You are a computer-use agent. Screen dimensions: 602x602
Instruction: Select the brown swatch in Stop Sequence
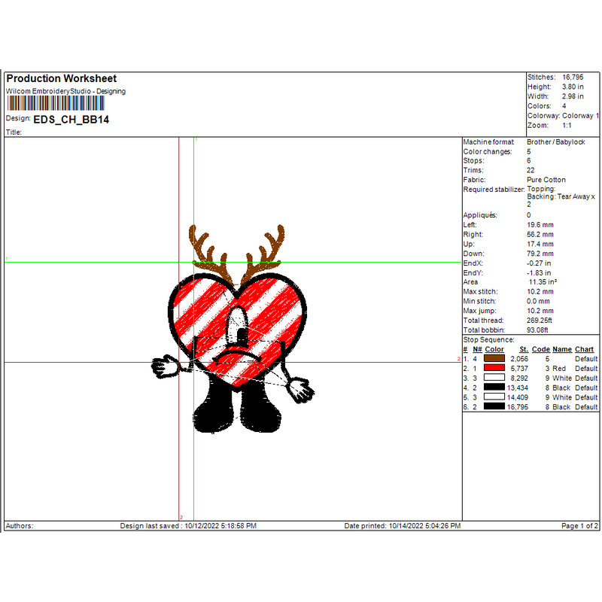[x=494, y=359]
